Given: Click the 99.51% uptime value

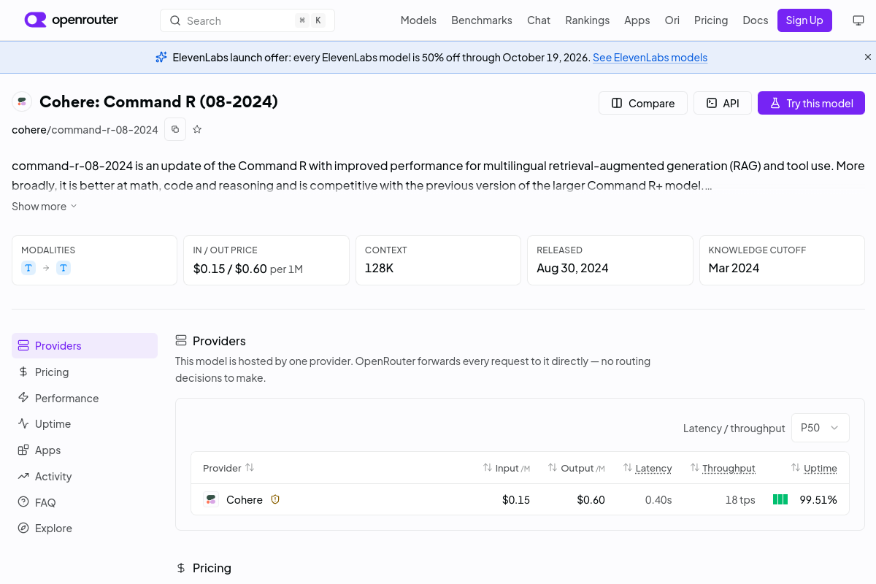Looking at the screenshot, I should click(x=818, y=500).
